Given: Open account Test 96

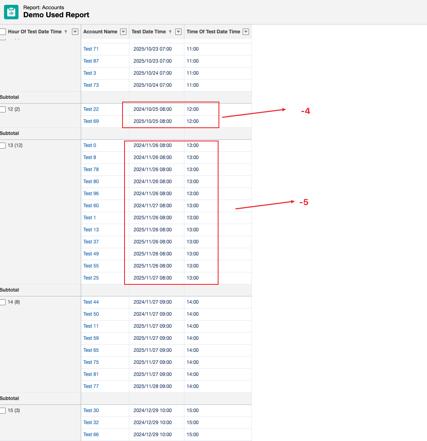Looking at the screenshot, I should pos(91,194).
